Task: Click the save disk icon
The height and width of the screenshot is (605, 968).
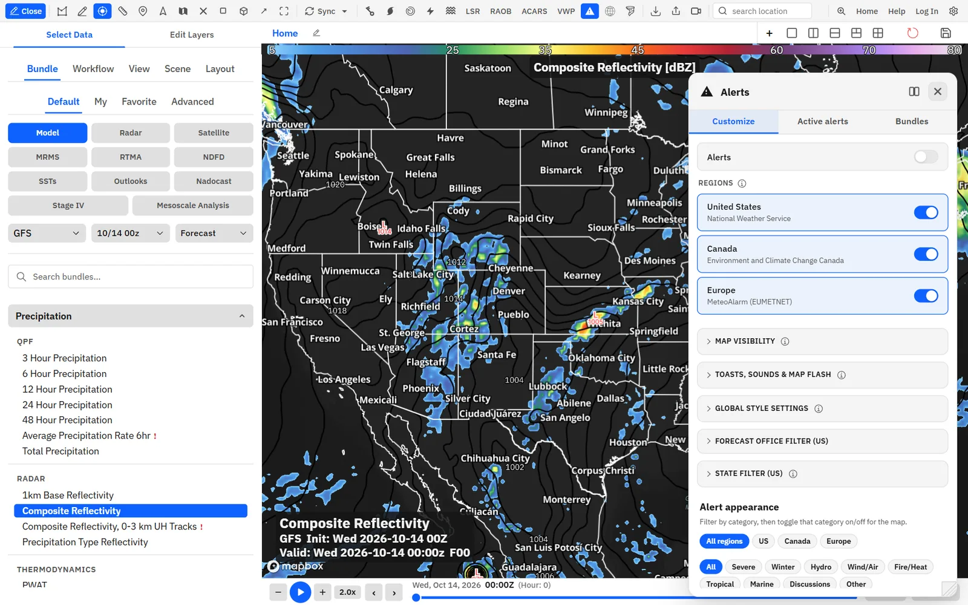Action: point(946,33)
